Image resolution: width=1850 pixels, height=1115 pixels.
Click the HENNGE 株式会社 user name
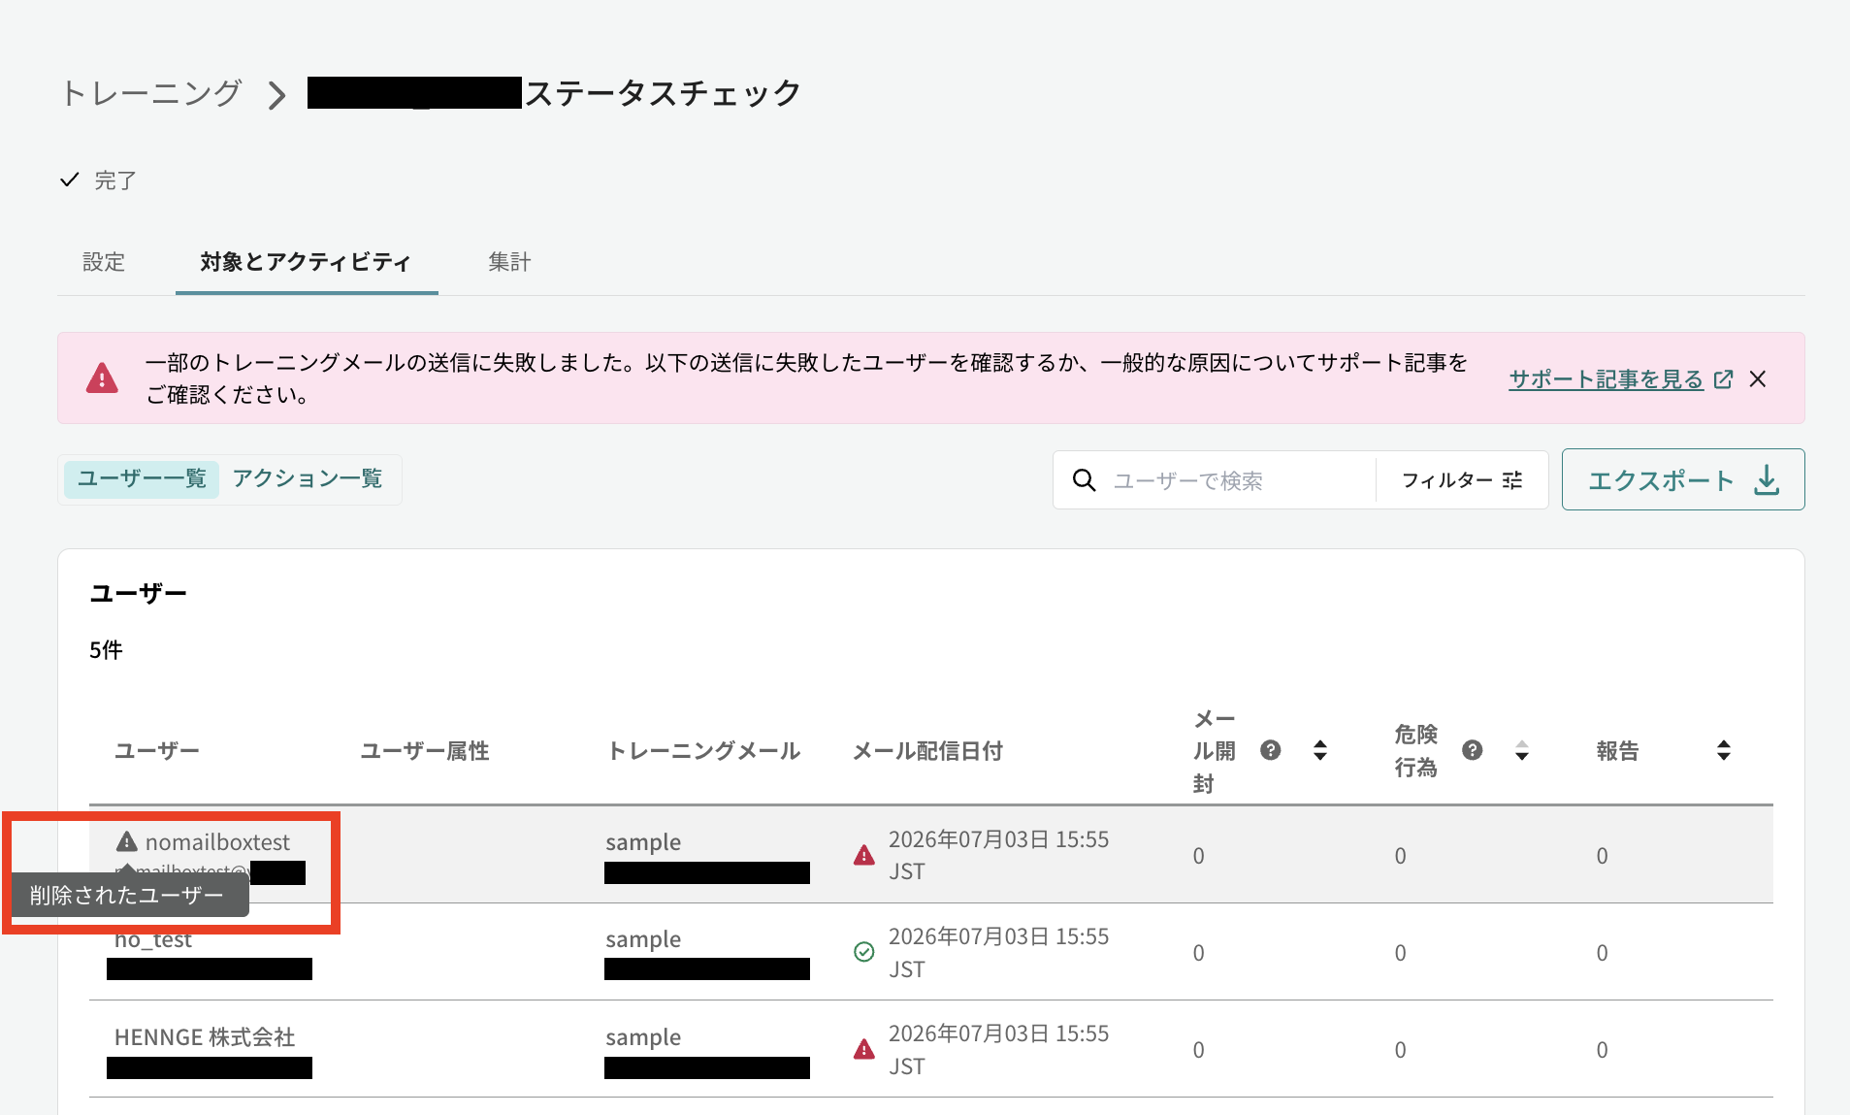coord(205,1037)
